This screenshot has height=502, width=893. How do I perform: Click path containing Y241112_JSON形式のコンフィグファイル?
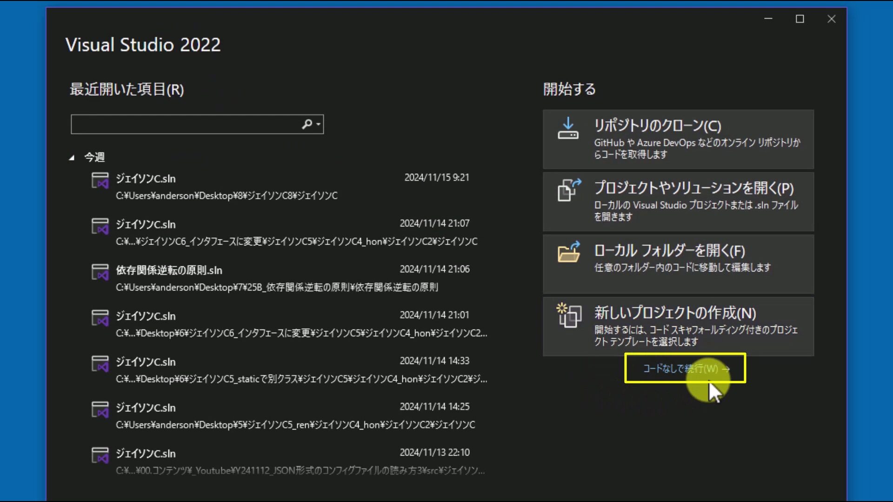tap(300, 471)
